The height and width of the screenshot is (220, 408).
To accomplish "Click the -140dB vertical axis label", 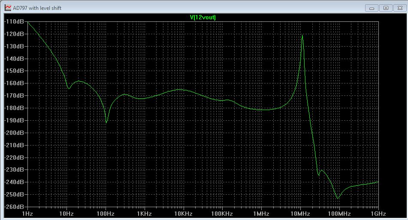I will pyautogui.click(x=14, y=59).
